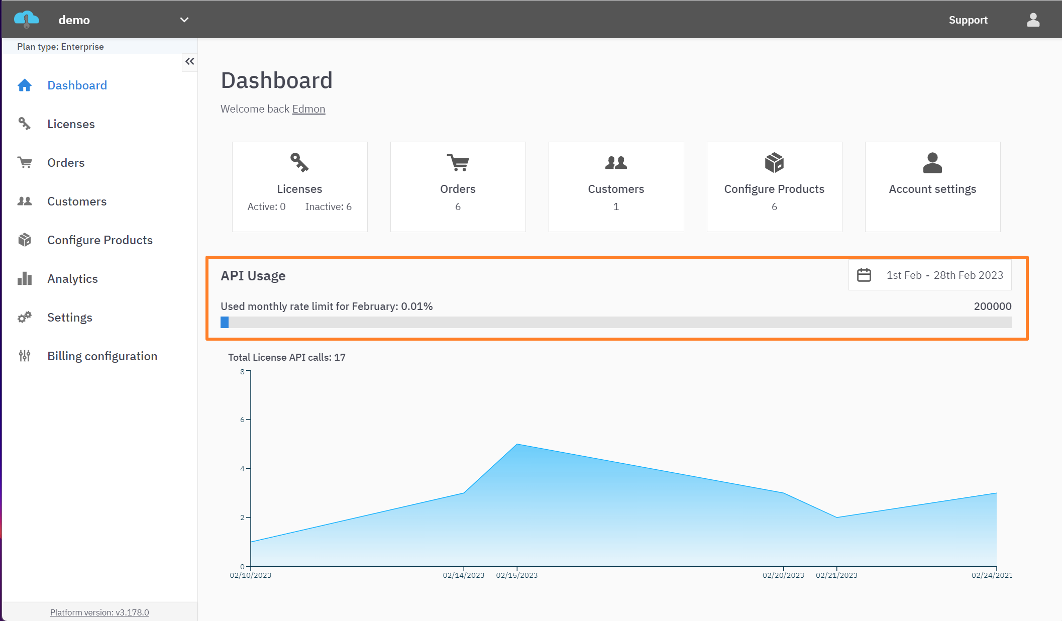Click the box icon in Configure Products card
The width and height of the screenshot is (1062, 621).
774,162
